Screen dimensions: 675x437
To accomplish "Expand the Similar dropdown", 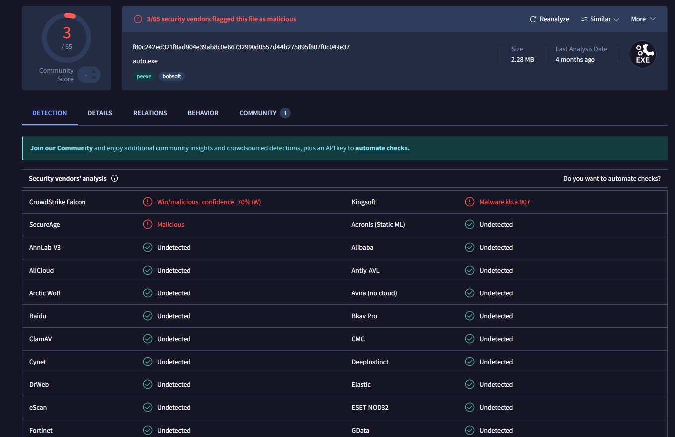I will (600, 19).
